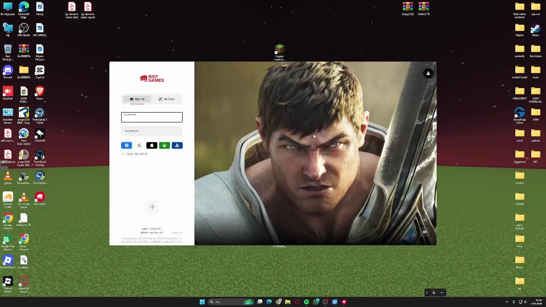Select the Legacy Launcher desktop icon
The height and width of the screenshot is (307, 546).
click(x=279, y=52)
